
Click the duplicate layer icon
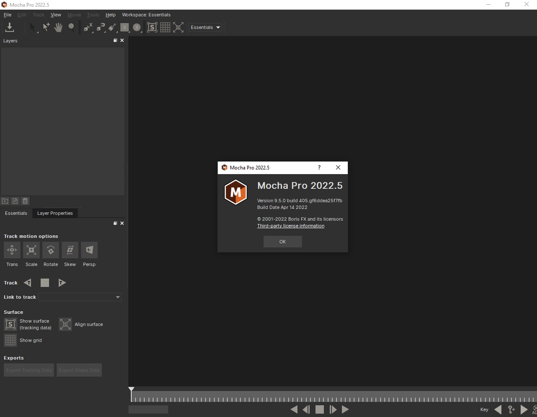[15, 201]
